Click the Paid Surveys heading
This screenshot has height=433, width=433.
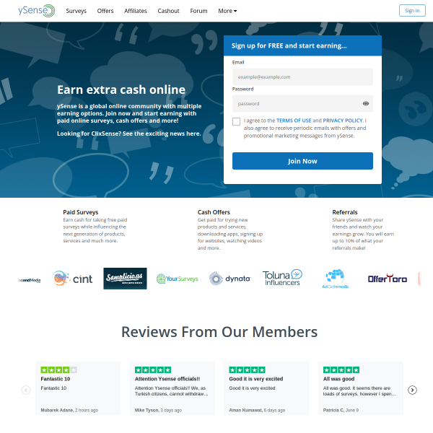click(81, 212)
